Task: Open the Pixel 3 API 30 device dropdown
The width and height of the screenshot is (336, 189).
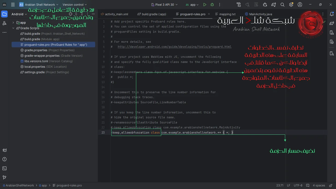Action: (165, 4)
